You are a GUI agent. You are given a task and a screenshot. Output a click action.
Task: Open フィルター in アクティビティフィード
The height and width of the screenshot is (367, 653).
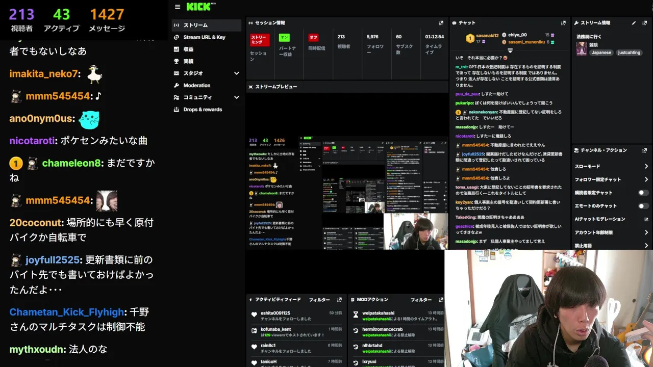coord(319,300)
